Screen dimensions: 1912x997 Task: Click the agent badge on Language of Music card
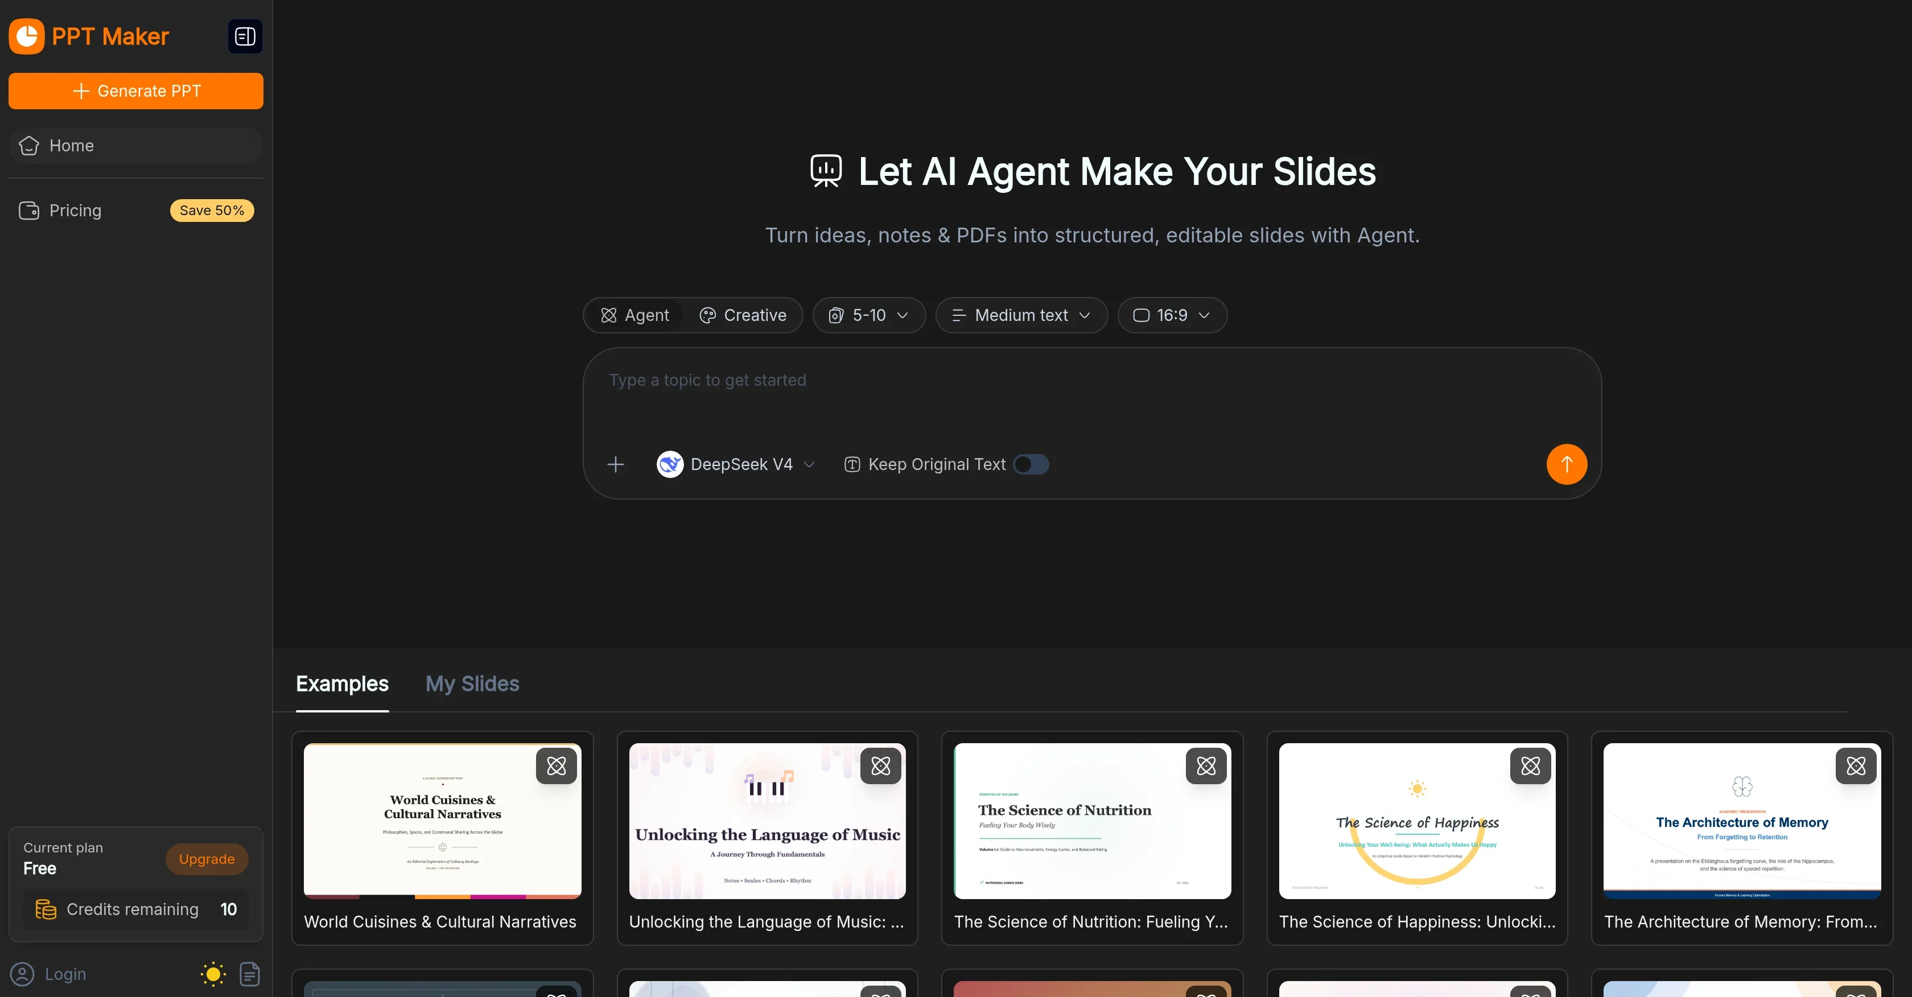881,766
